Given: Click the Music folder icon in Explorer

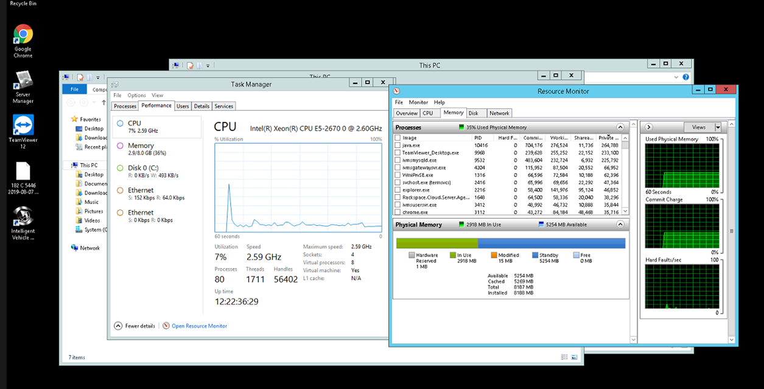Looking at the screenshot, I should point(79,202).
